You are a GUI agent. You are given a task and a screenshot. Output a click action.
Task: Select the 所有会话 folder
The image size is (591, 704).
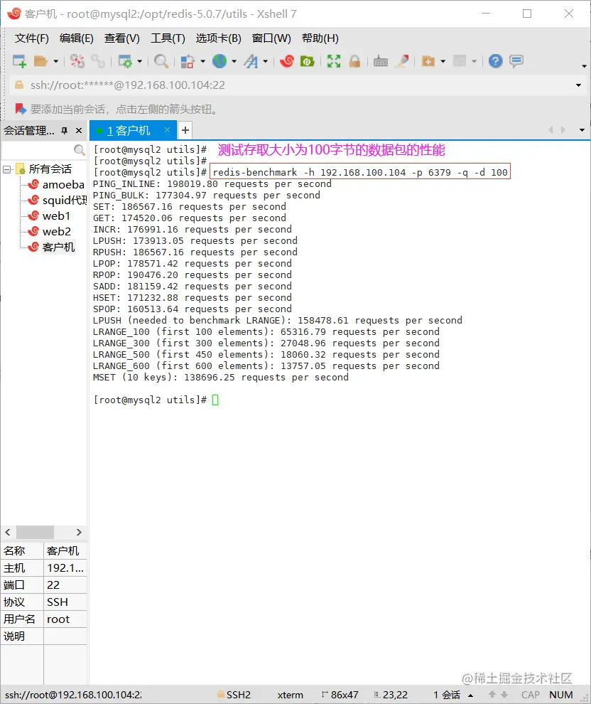point(50,169)
